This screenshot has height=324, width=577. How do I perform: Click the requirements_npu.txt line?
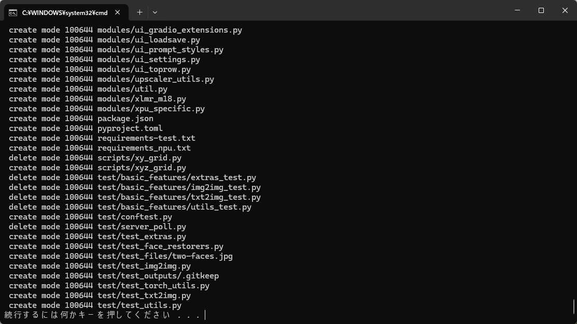point(100,148)
